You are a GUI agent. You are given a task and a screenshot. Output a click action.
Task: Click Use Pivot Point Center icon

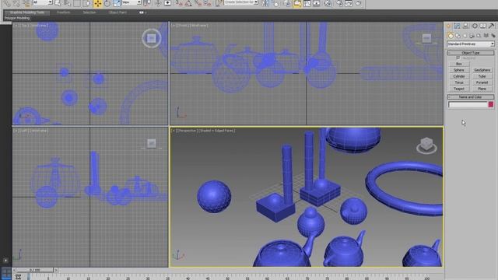tap(147, 3)
